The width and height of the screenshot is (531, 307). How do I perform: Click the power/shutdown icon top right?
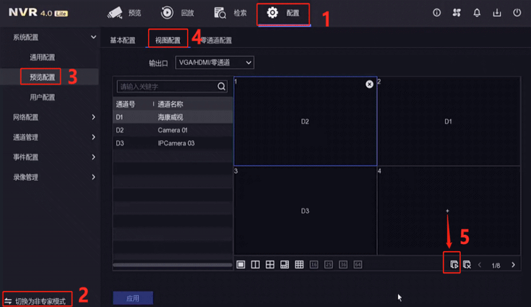[517, 13]
